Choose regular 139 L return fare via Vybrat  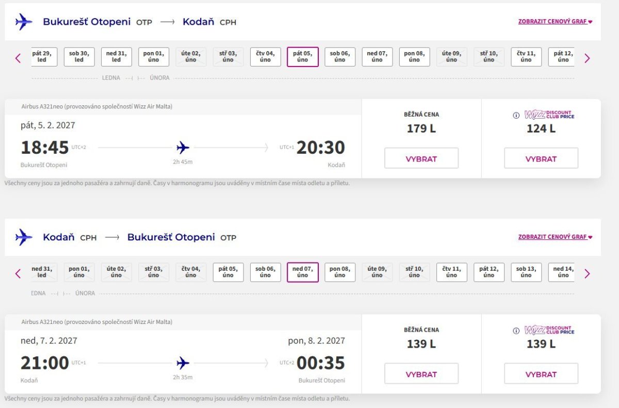[x=421, y=374]
